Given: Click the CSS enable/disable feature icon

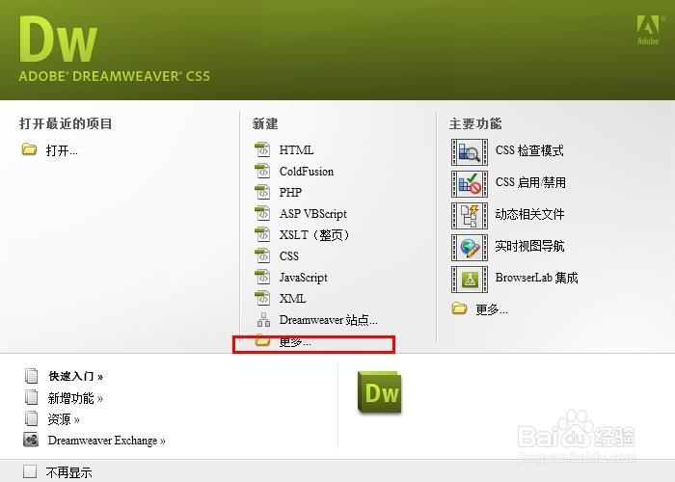Looking at the screenshot, I should [x=470, y=184].
